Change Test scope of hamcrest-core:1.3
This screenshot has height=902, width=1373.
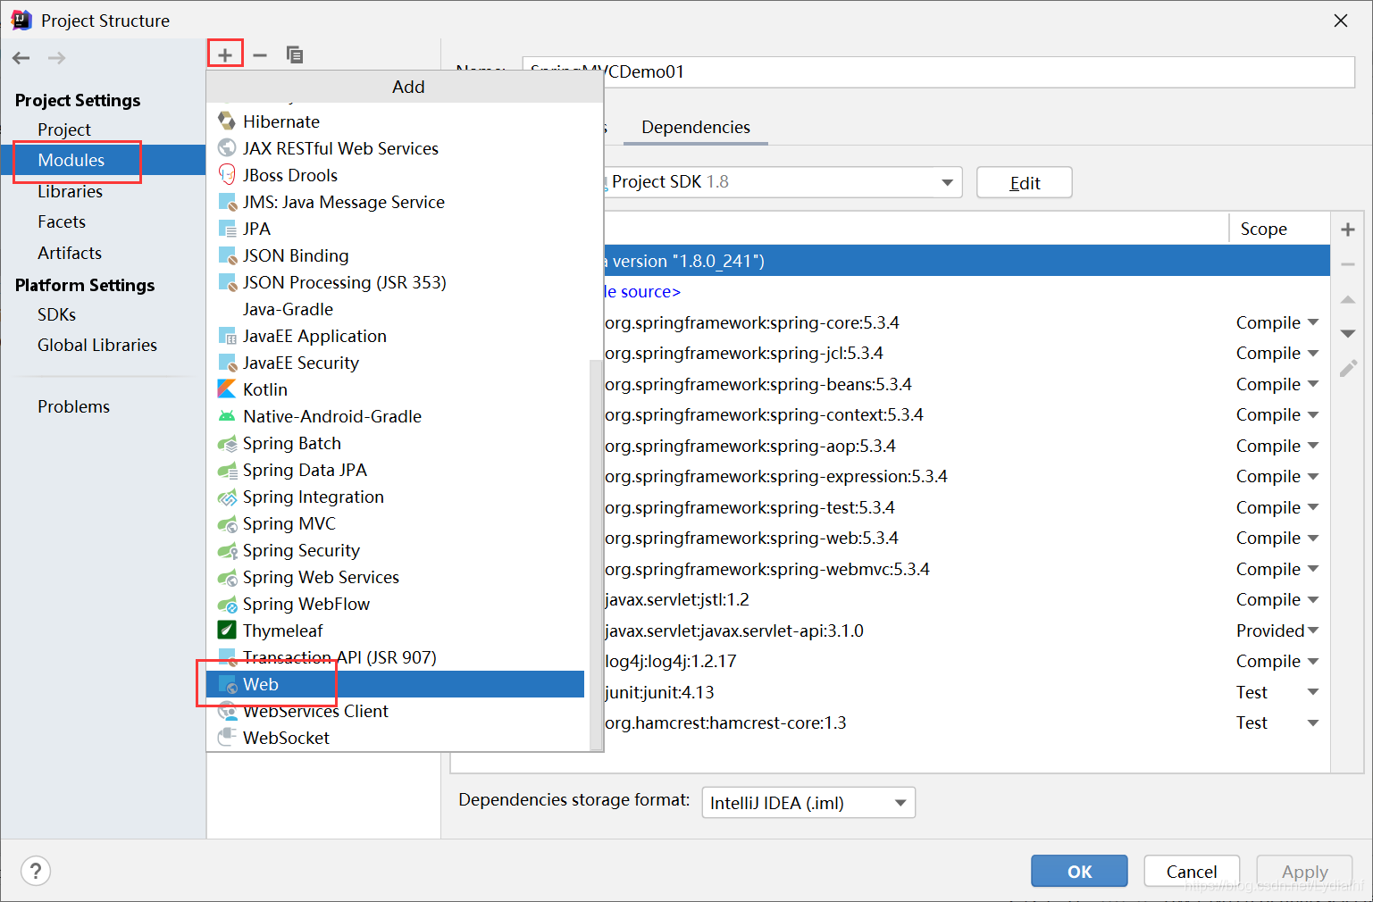coord(1277,722)
